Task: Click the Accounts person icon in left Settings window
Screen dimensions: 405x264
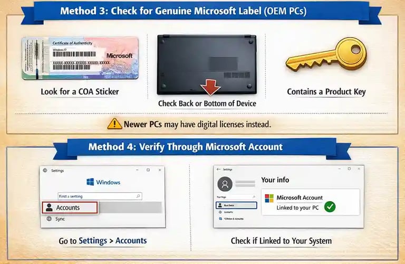Action: (49, 208)
